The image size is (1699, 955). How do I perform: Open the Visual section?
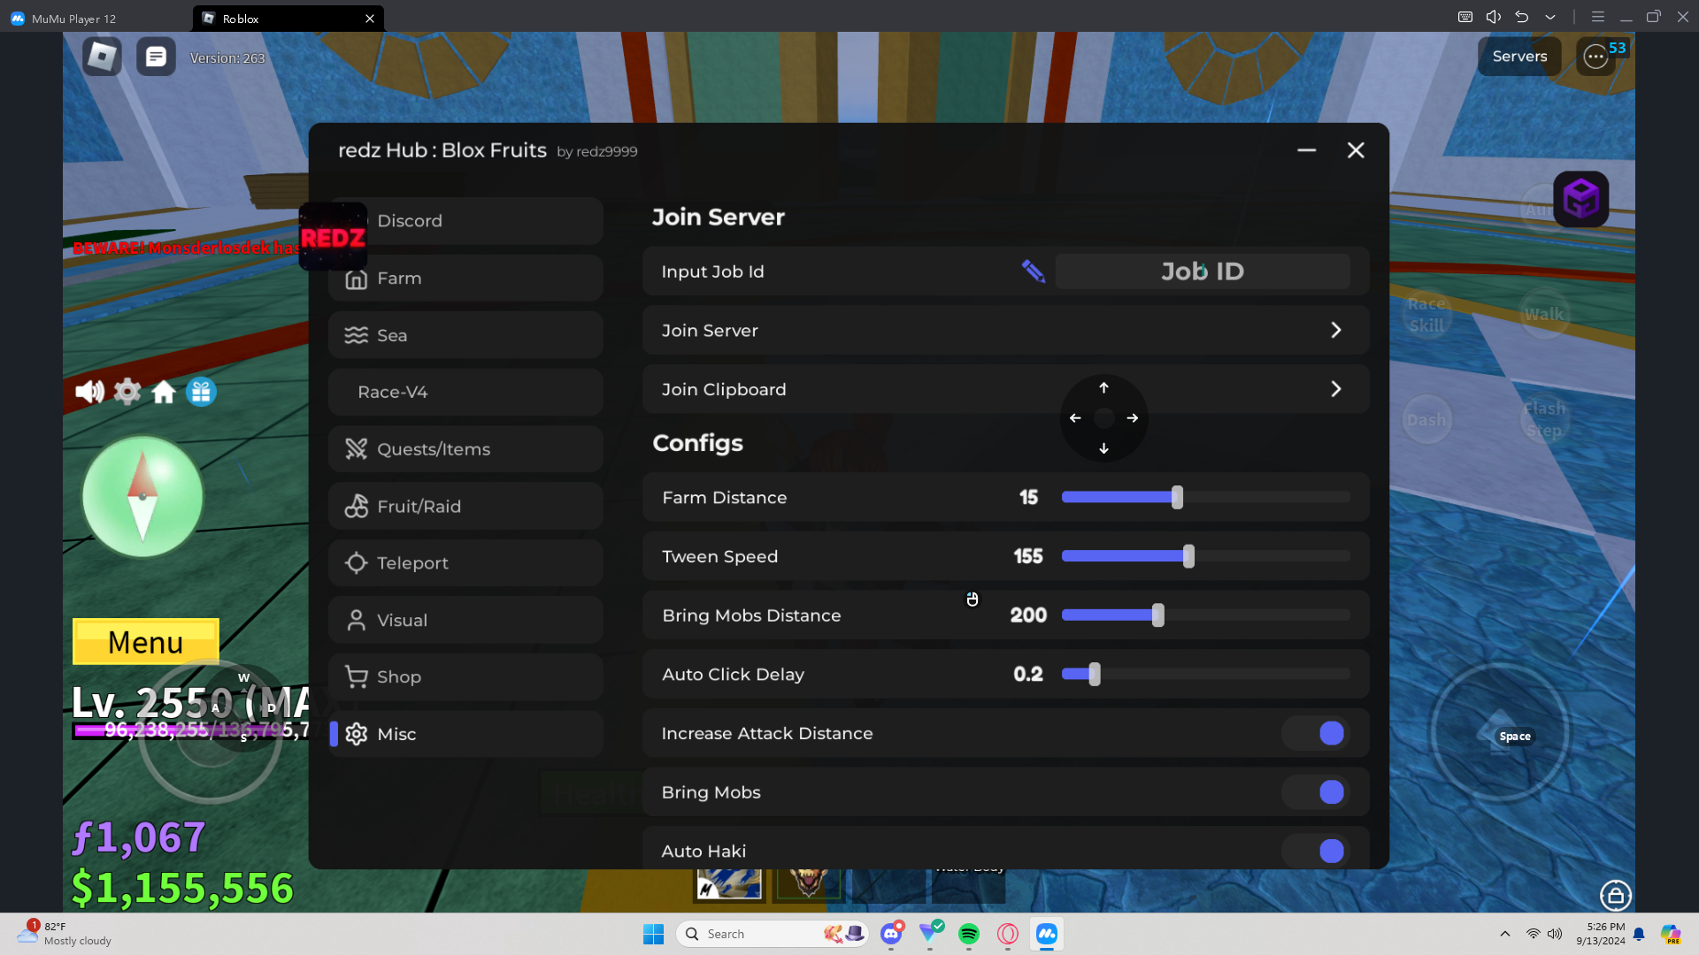466,620
